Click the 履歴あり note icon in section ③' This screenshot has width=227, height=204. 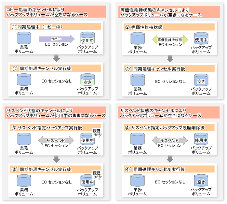coord(97,174)
